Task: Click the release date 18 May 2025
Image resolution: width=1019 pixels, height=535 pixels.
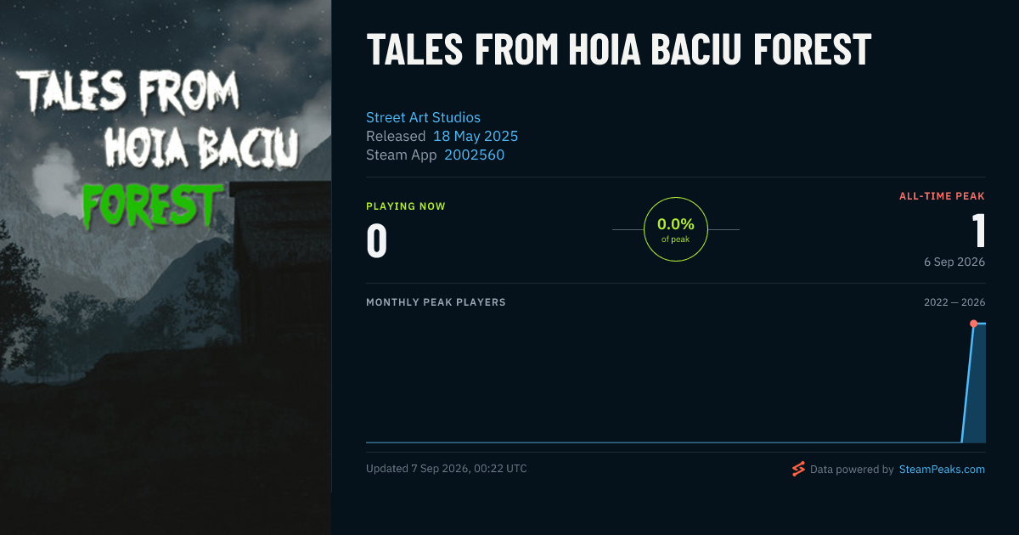Action: coord(476,136)
